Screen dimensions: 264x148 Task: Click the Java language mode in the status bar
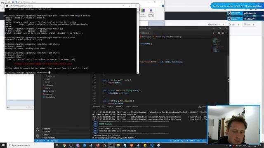204,141
